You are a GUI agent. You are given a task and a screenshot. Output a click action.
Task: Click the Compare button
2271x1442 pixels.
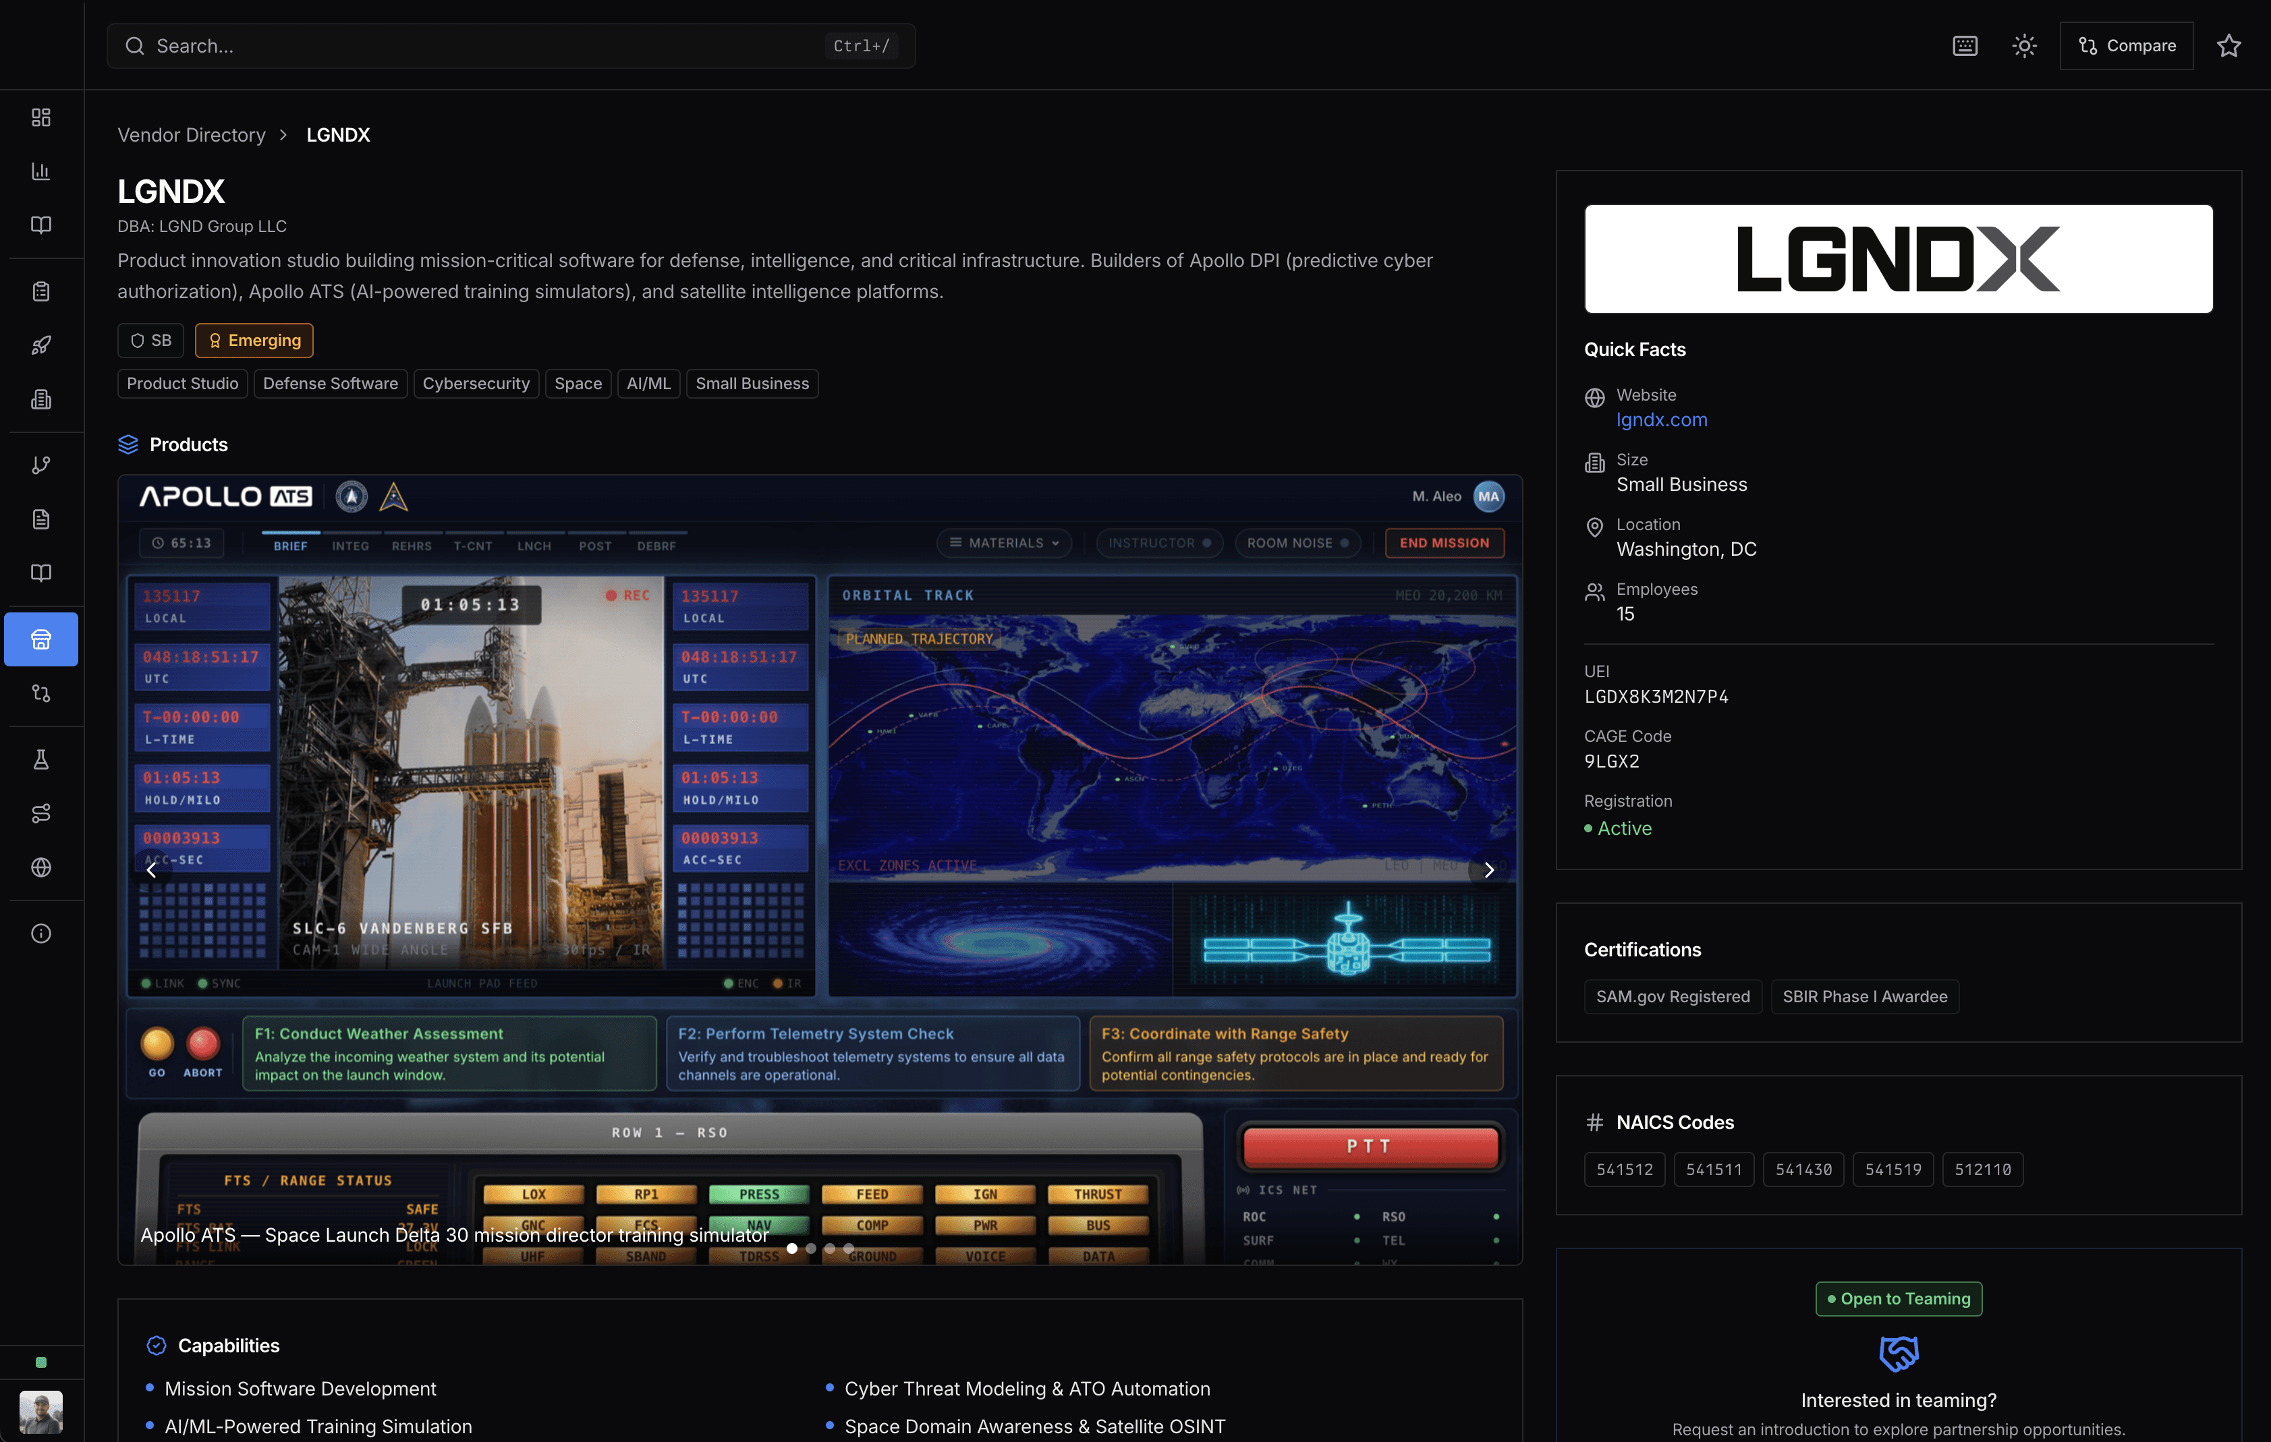click(x=2126, y=45)
